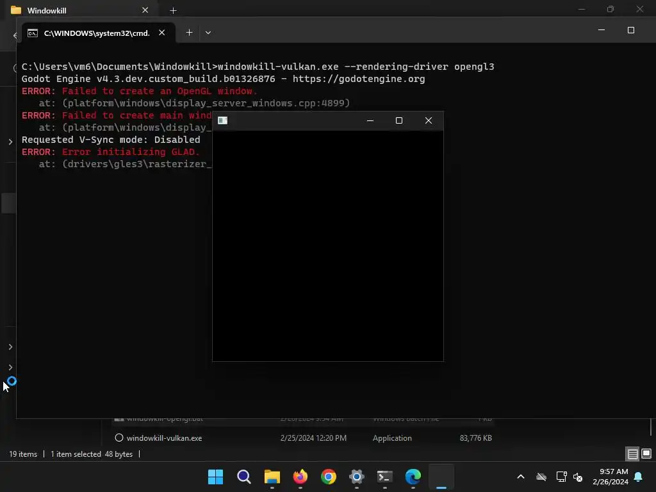Select windowkill-vulkan.exe checkbox circle
Viewport: 656px width, 492px height.
coord(119,438)
